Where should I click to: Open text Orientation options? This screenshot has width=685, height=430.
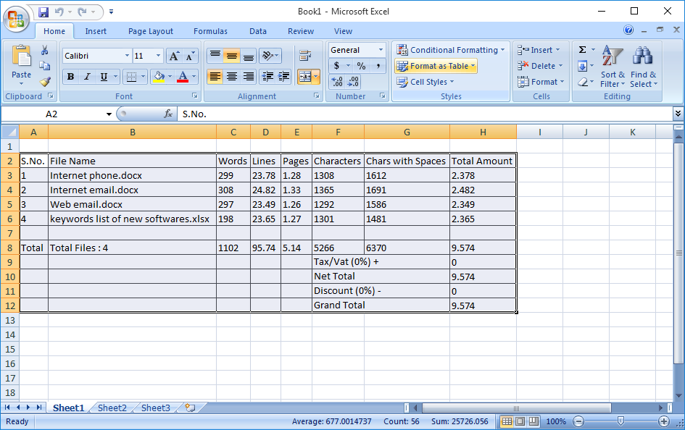pos(270,56)
